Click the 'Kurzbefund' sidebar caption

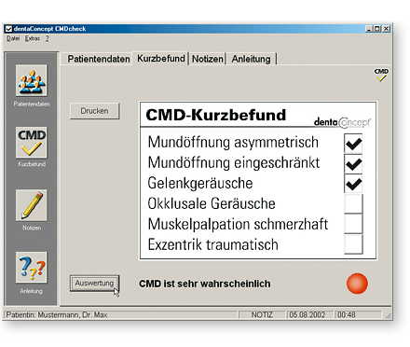pos(32,164)
